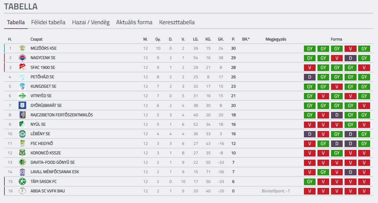This screenshot has height=203, width=378.
Task: Switch to the Félidei tabella tab
Action: click(48, 22)
